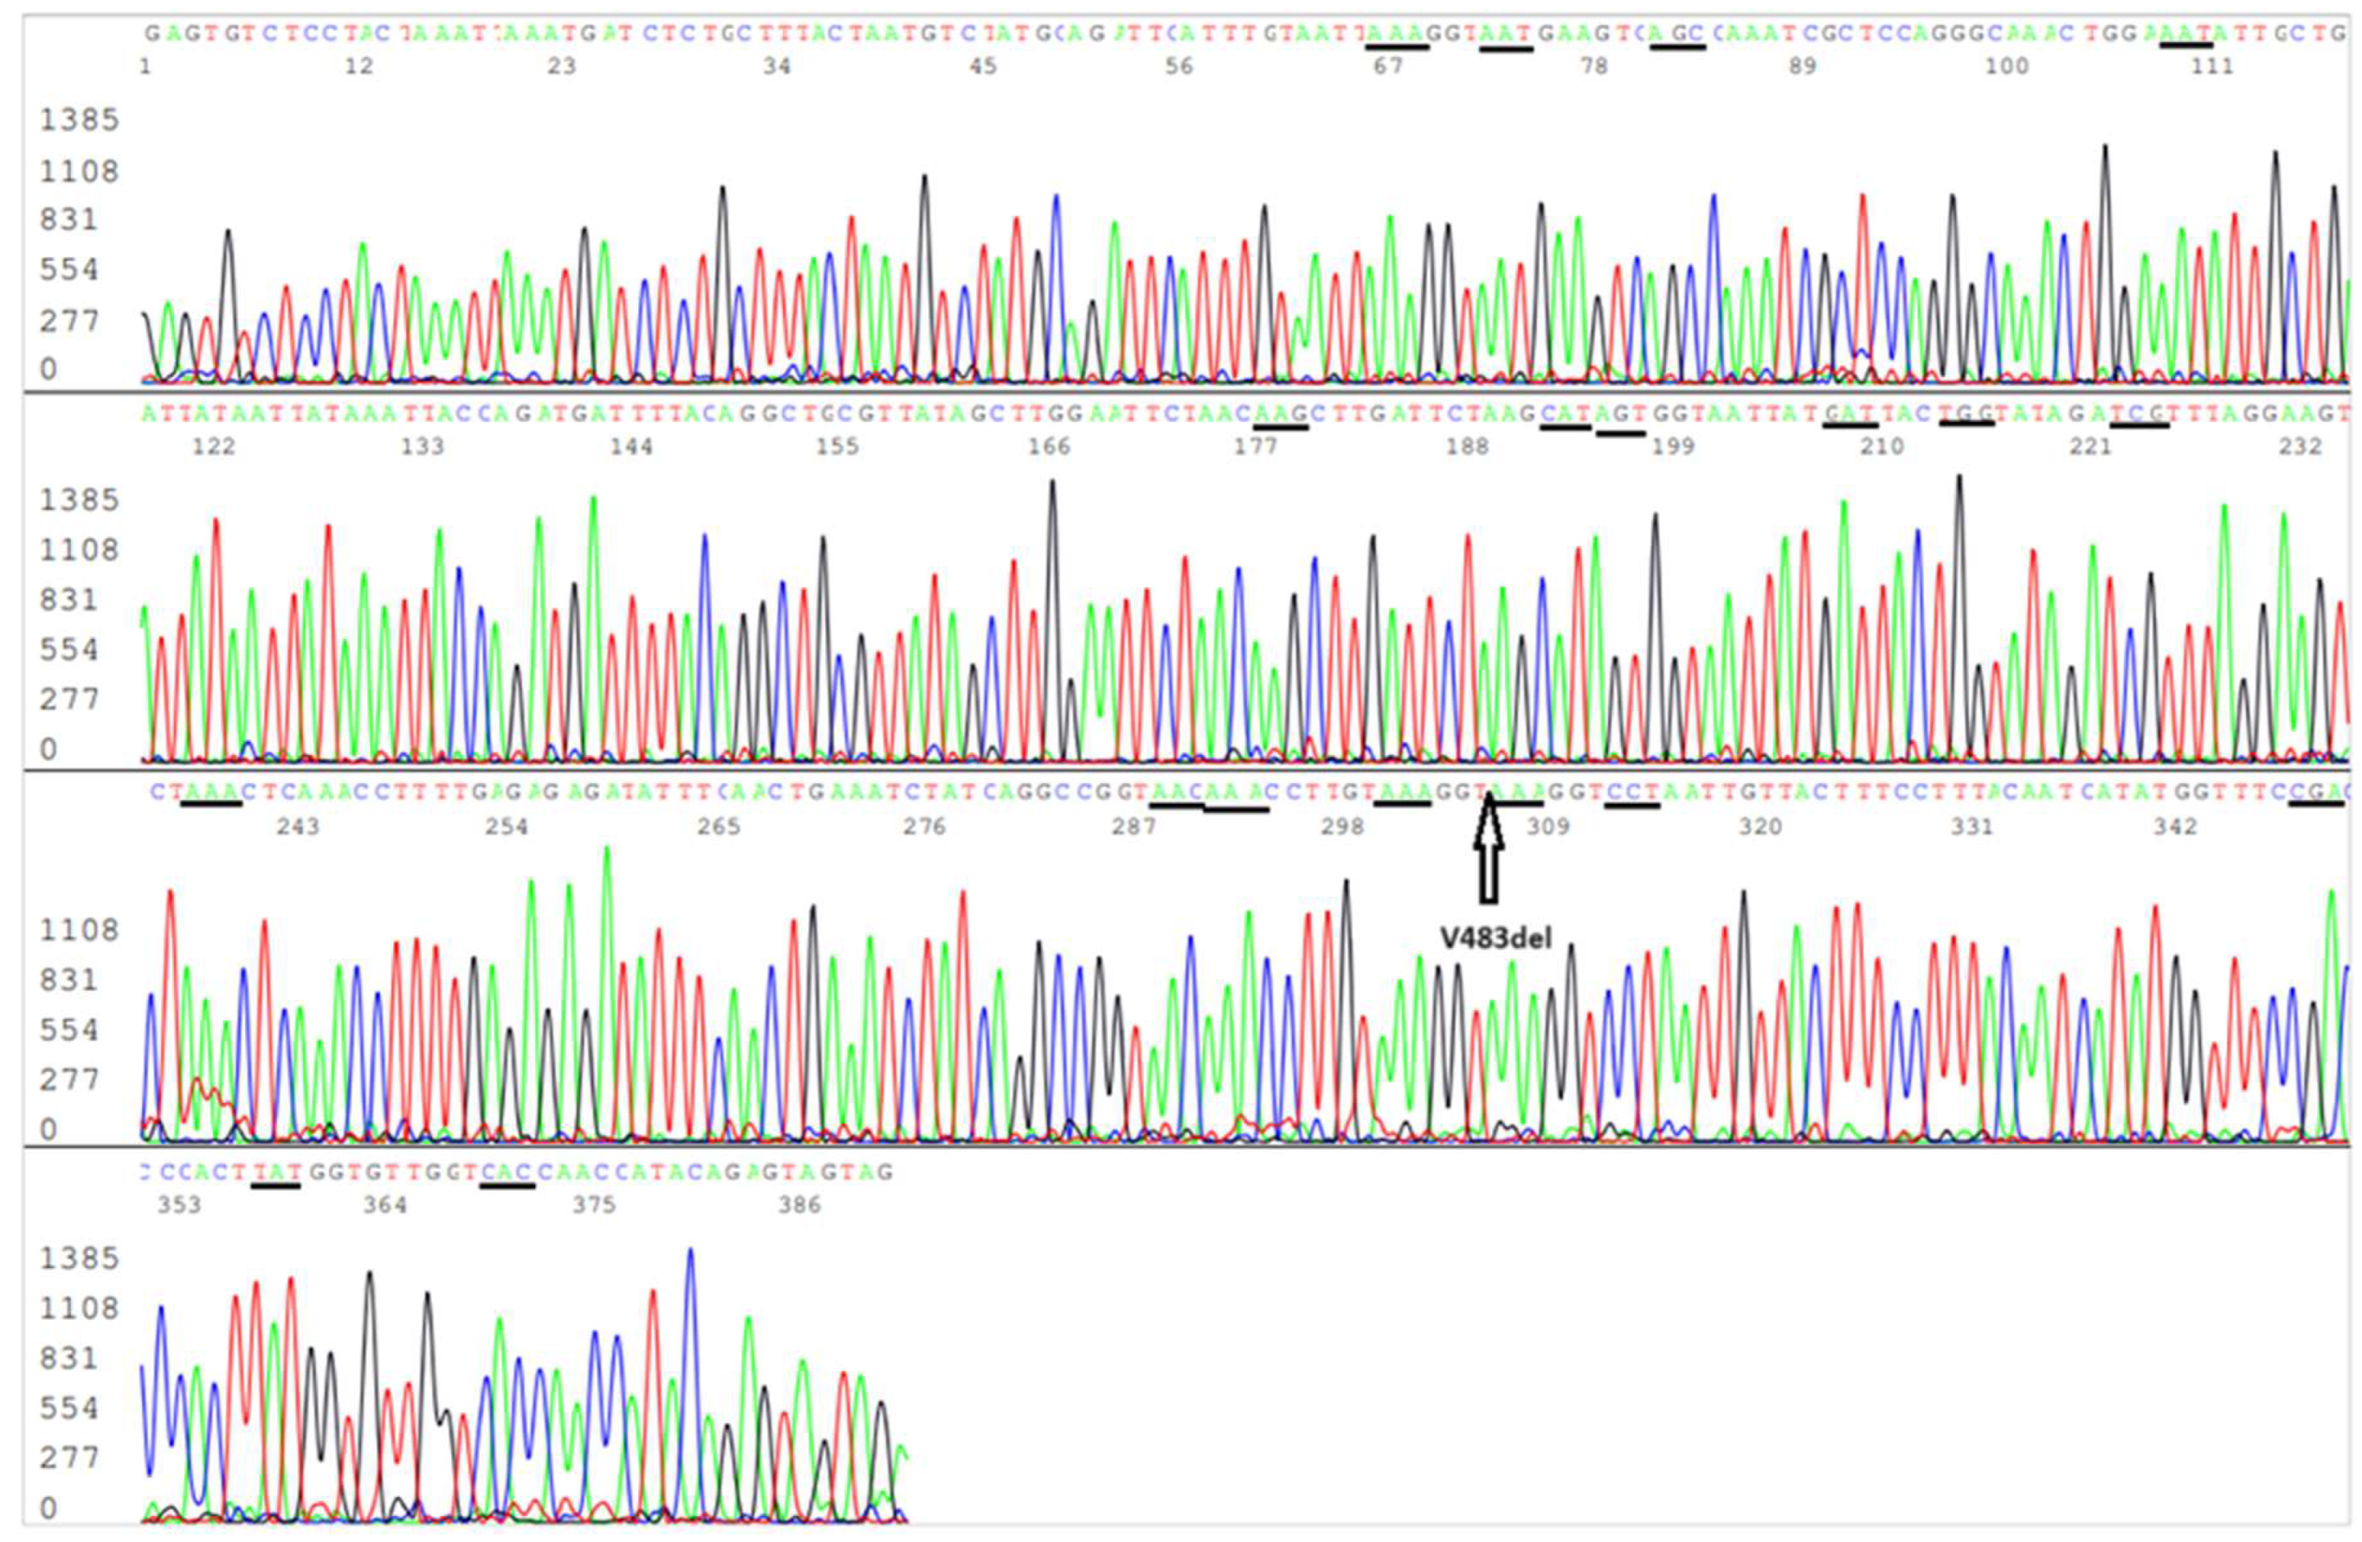
Task: Select position marker 111 in first row
Action: coord(2212,67)
